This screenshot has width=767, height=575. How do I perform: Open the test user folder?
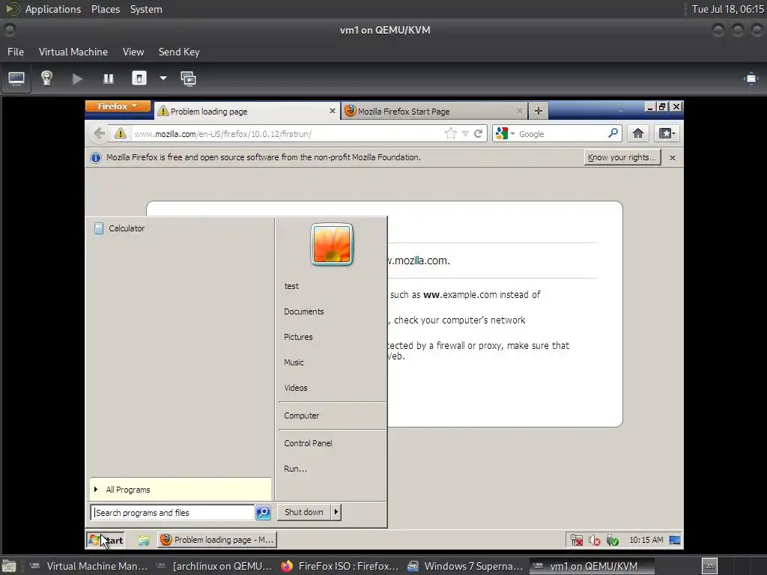pyautogui.click(x=291, y=286)
